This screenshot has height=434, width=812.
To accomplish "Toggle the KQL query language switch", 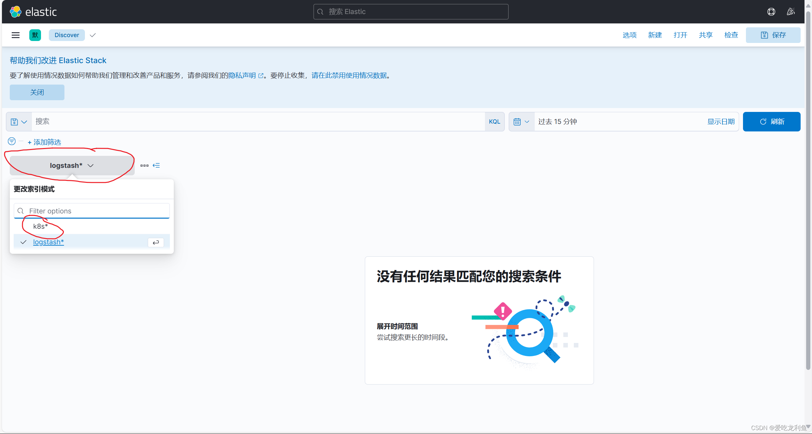I will point(494,122).
